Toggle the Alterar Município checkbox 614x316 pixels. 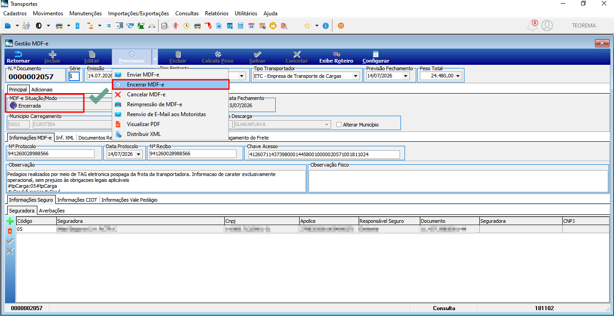[x=339, y=125]
